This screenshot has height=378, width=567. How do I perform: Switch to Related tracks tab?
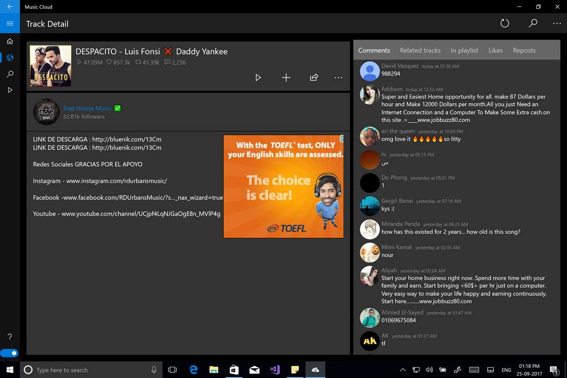[420, 50]
